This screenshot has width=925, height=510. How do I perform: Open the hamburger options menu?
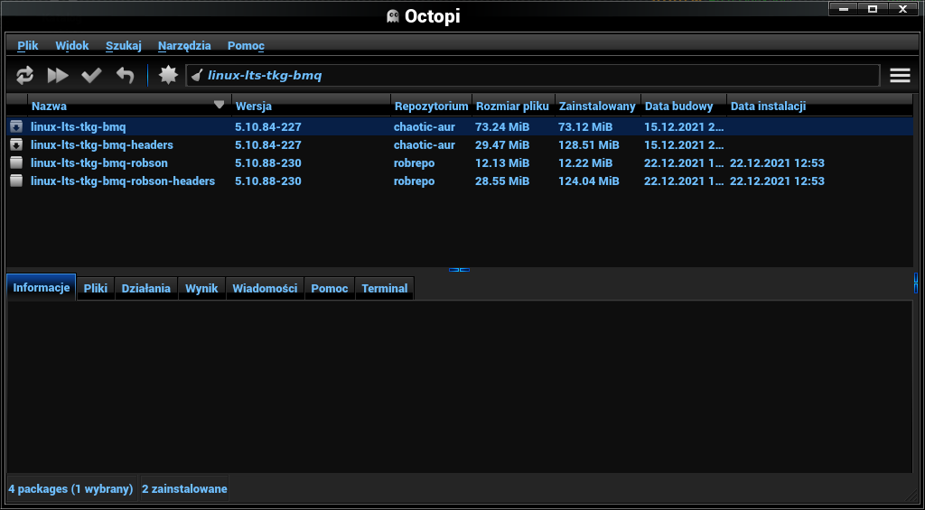901,76
